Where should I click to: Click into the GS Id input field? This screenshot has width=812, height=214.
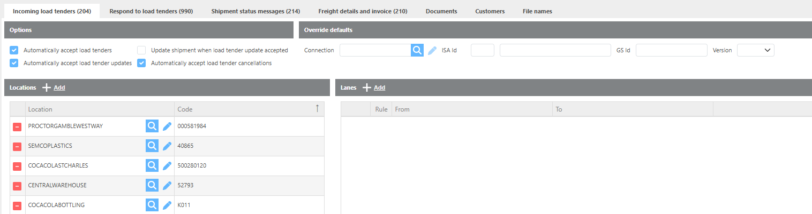tap(671, 50)
